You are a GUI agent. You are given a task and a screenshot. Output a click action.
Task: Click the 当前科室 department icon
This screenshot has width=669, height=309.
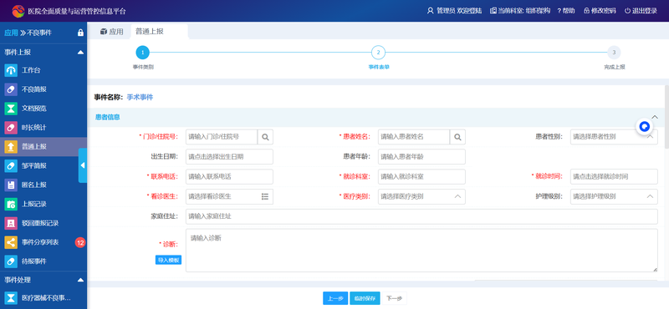(493, 11)
